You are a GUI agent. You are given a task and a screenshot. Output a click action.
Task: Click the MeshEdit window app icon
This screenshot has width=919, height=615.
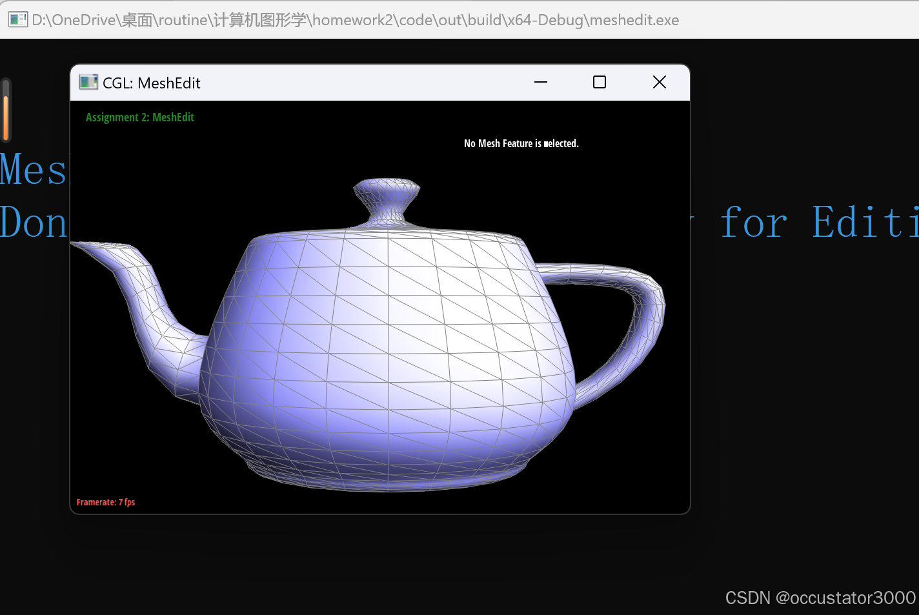[x=88, y=82]
